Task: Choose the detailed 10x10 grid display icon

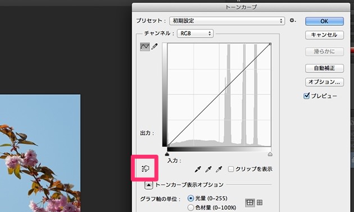Action: point(260,202)
